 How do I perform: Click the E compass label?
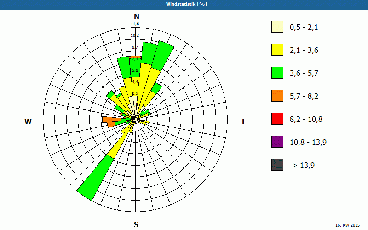coord(244,121)
